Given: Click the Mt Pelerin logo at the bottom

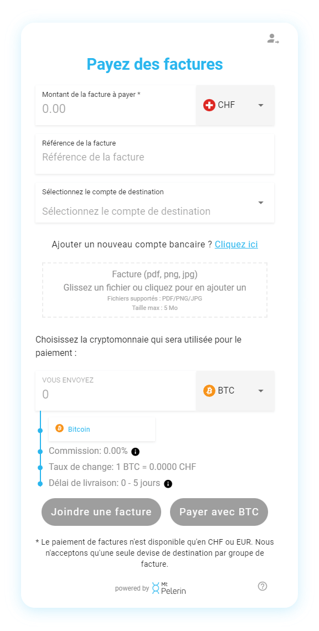Looking at the screenshot, I should click(x=168, y=588).
